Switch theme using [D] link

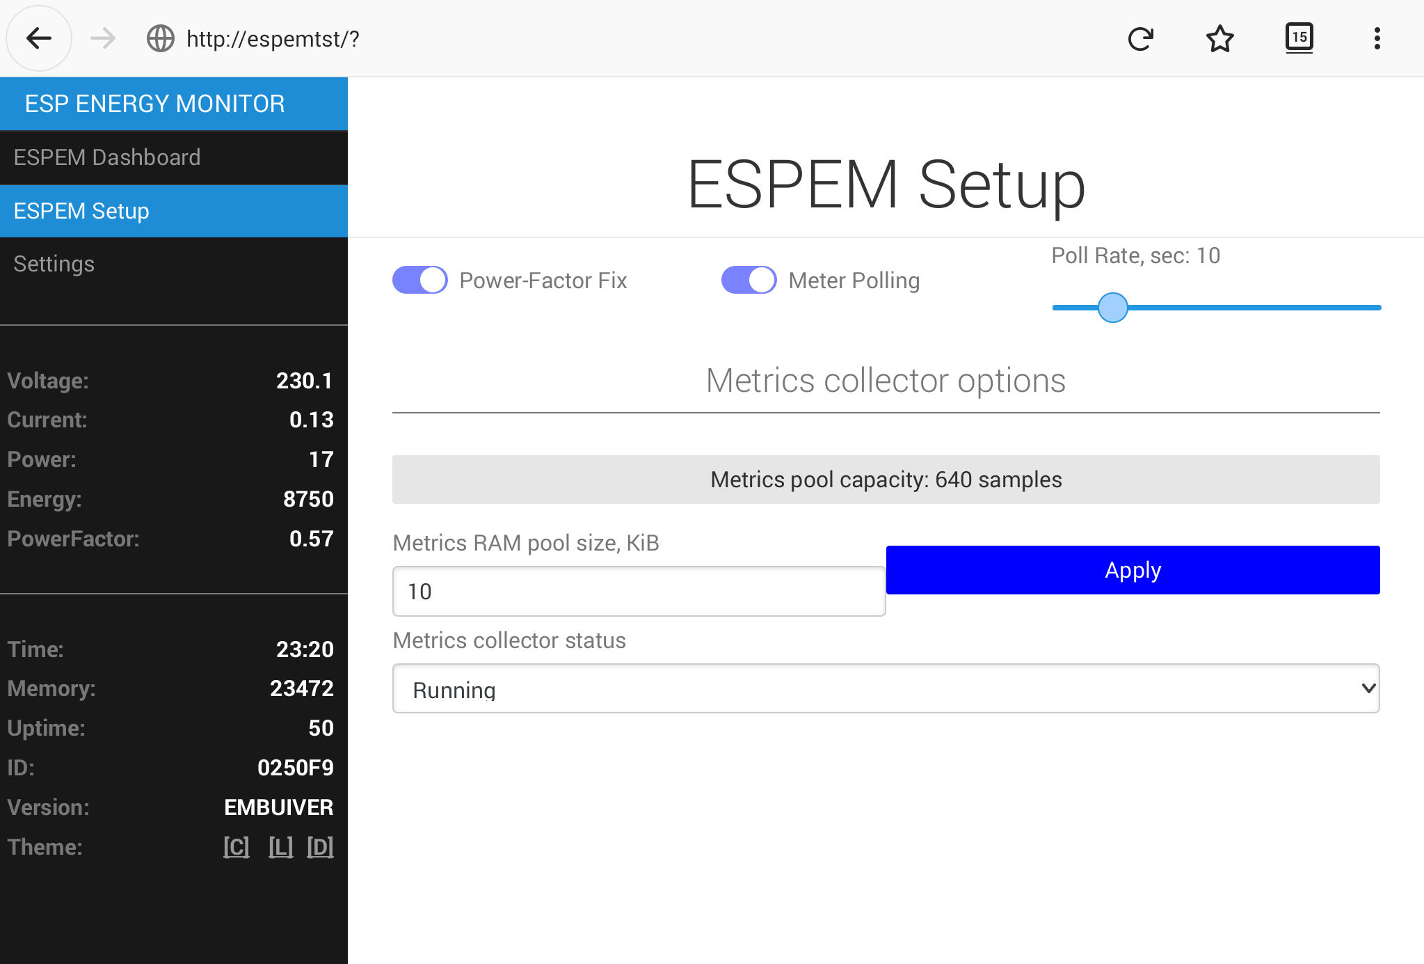click(x=320, y=847)
